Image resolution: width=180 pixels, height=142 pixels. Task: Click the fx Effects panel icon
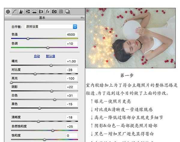click(x=48, y=11)
